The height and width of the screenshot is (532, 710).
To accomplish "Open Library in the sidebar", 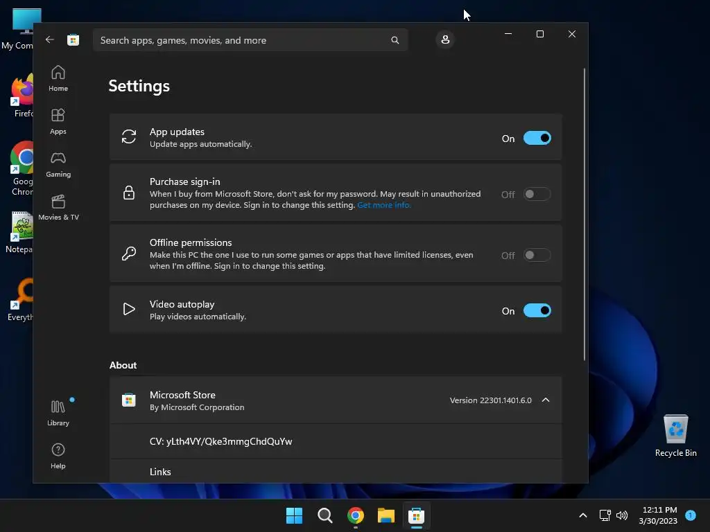I will click(58, 413).
